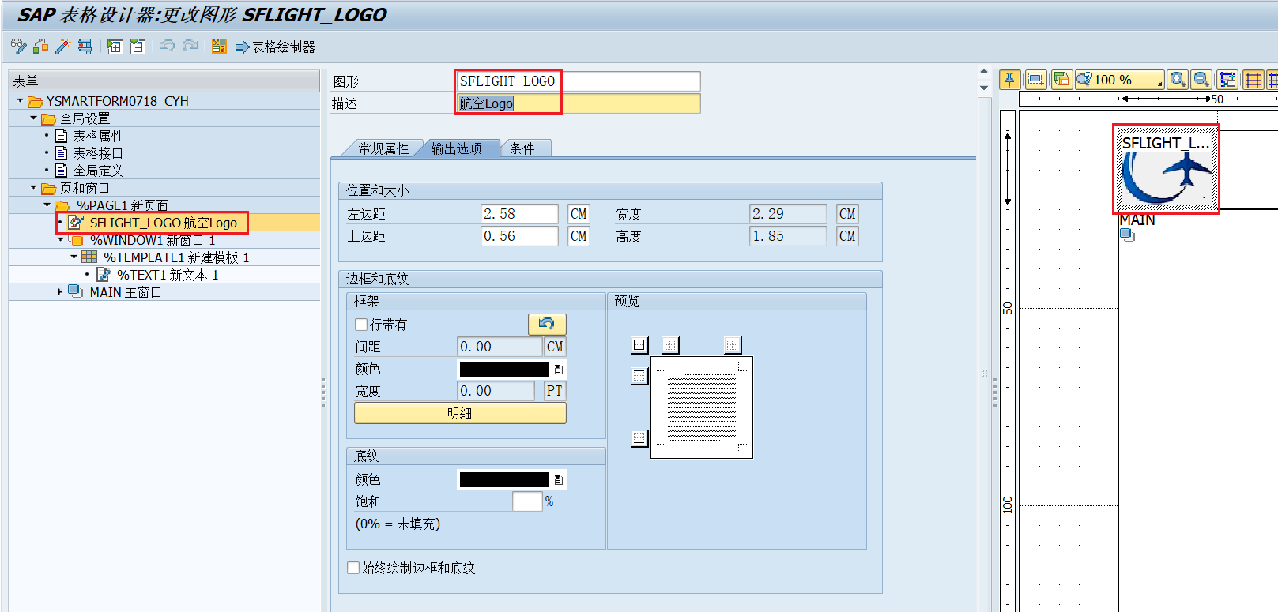Collapse the 全局设置 folder
1278x612 pixels.
[x=34, y=118]
